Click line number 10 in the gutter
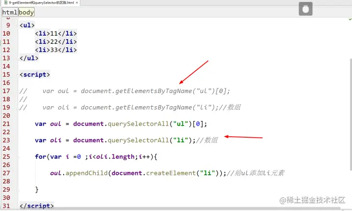This screenshot has width=352, height=211. [x=6, y=34]
